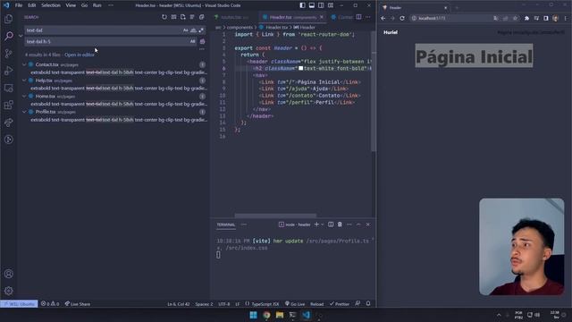Collapse Contact.tsx search results
This screenshot has width=572, height=322.
[x=24, y=64]
